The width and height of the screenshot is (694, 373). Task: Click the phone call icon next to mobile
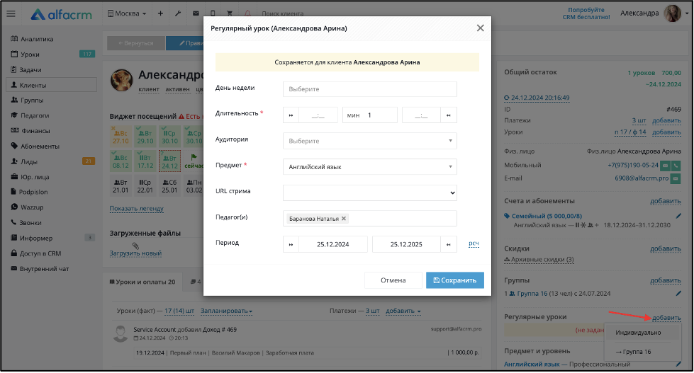pyautogui.click(x=676, y=166)
